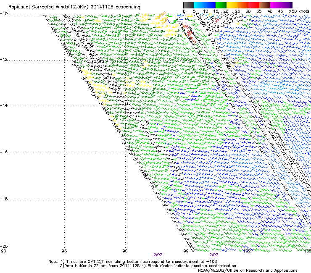Click the '-16' latitude axis label
The width and height of the screenshot is (311, 273).
click(4, 152)
